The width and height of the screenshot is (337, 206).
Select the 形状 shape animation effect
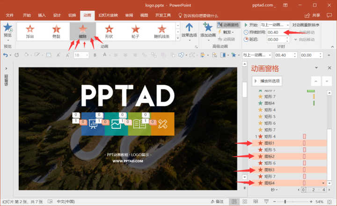[109, 31]
